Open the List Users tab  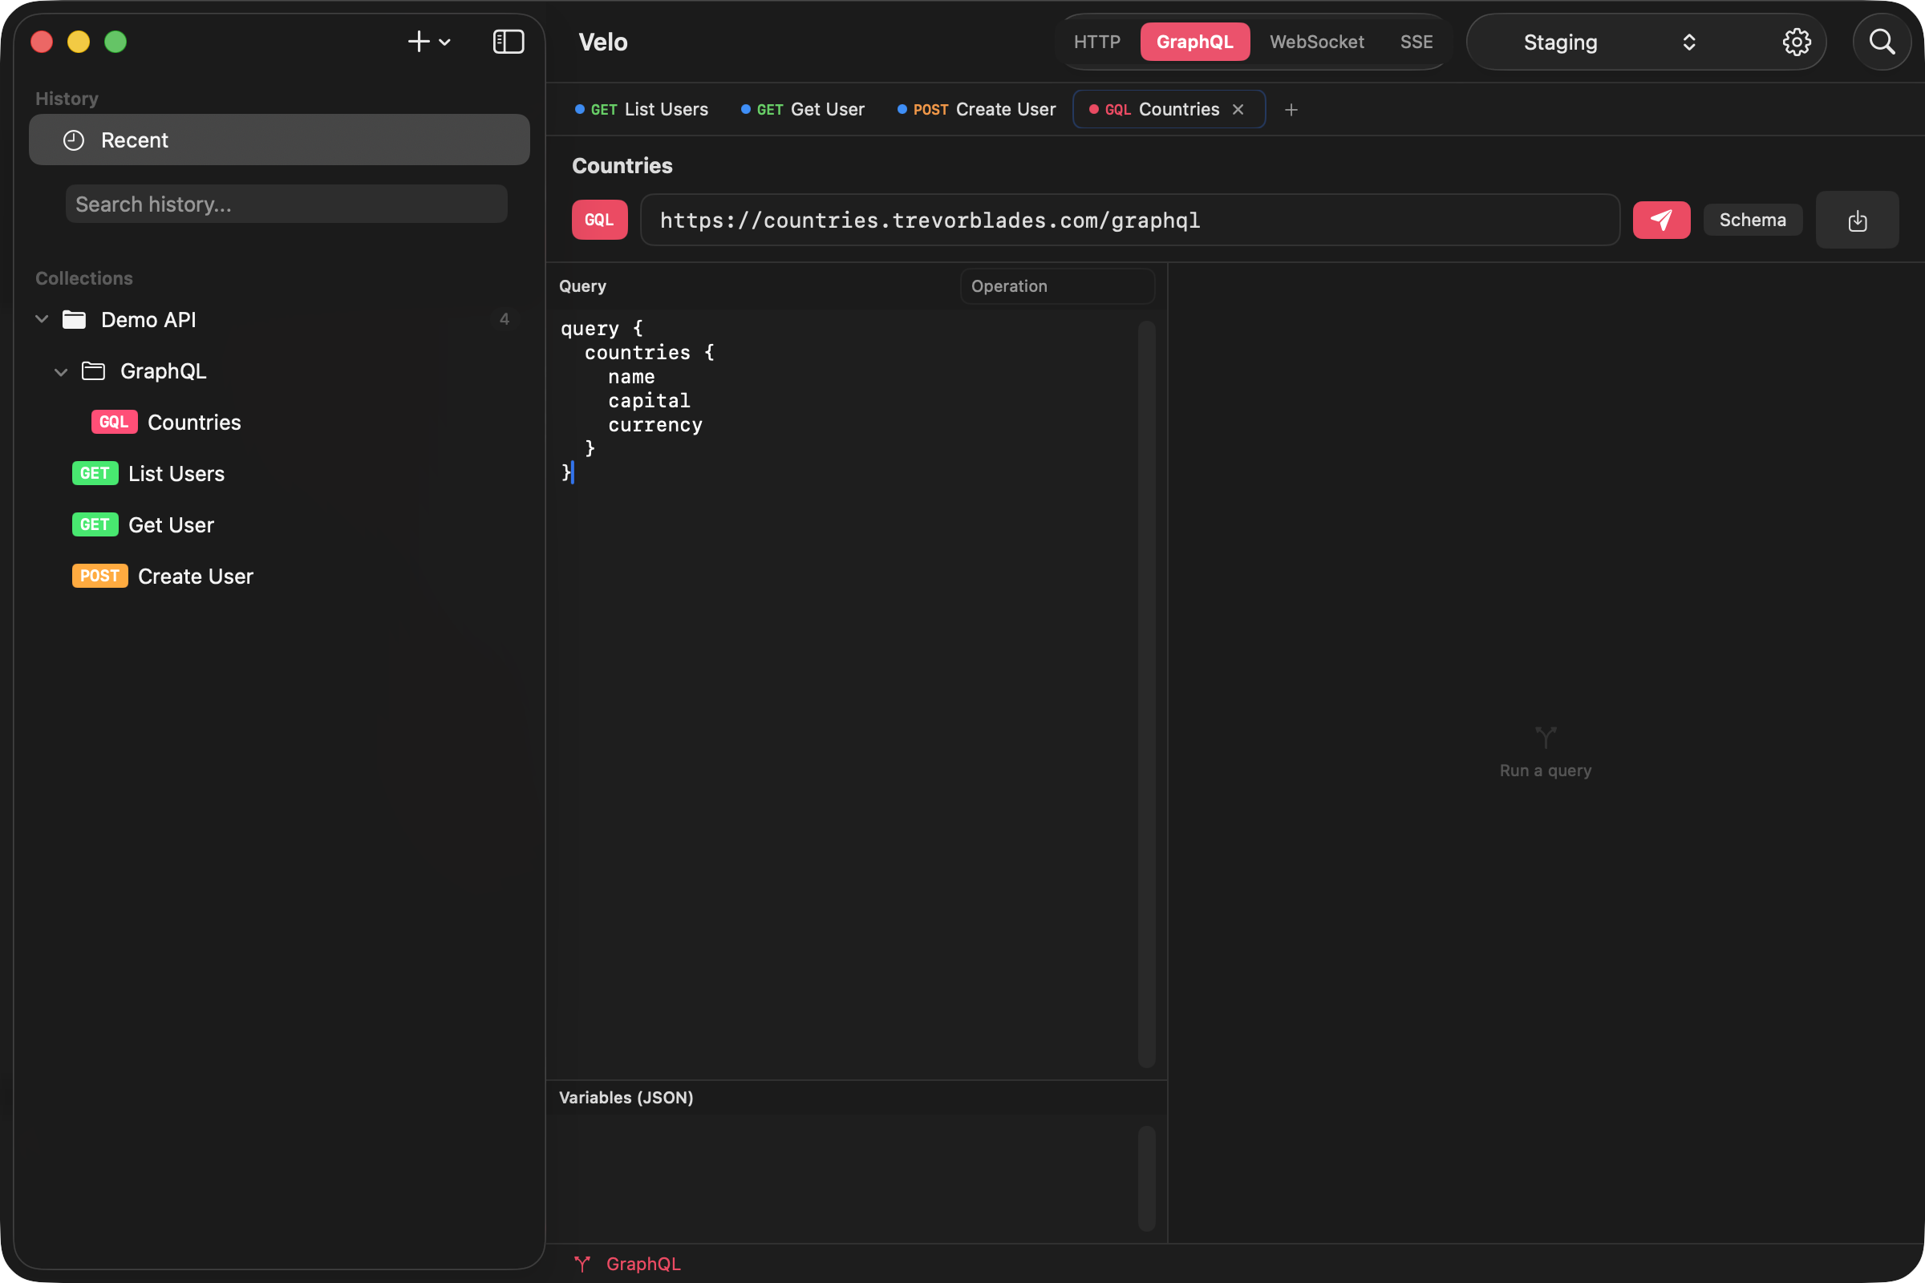pos(642,110)
